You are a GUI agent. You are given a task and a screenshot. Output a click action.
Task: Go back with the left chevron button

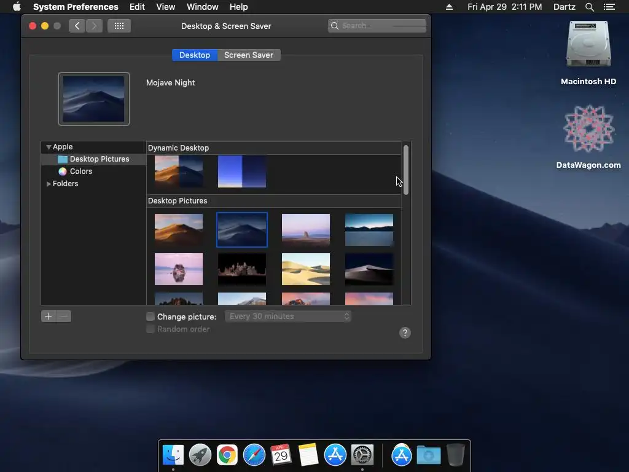coord(77,26)
